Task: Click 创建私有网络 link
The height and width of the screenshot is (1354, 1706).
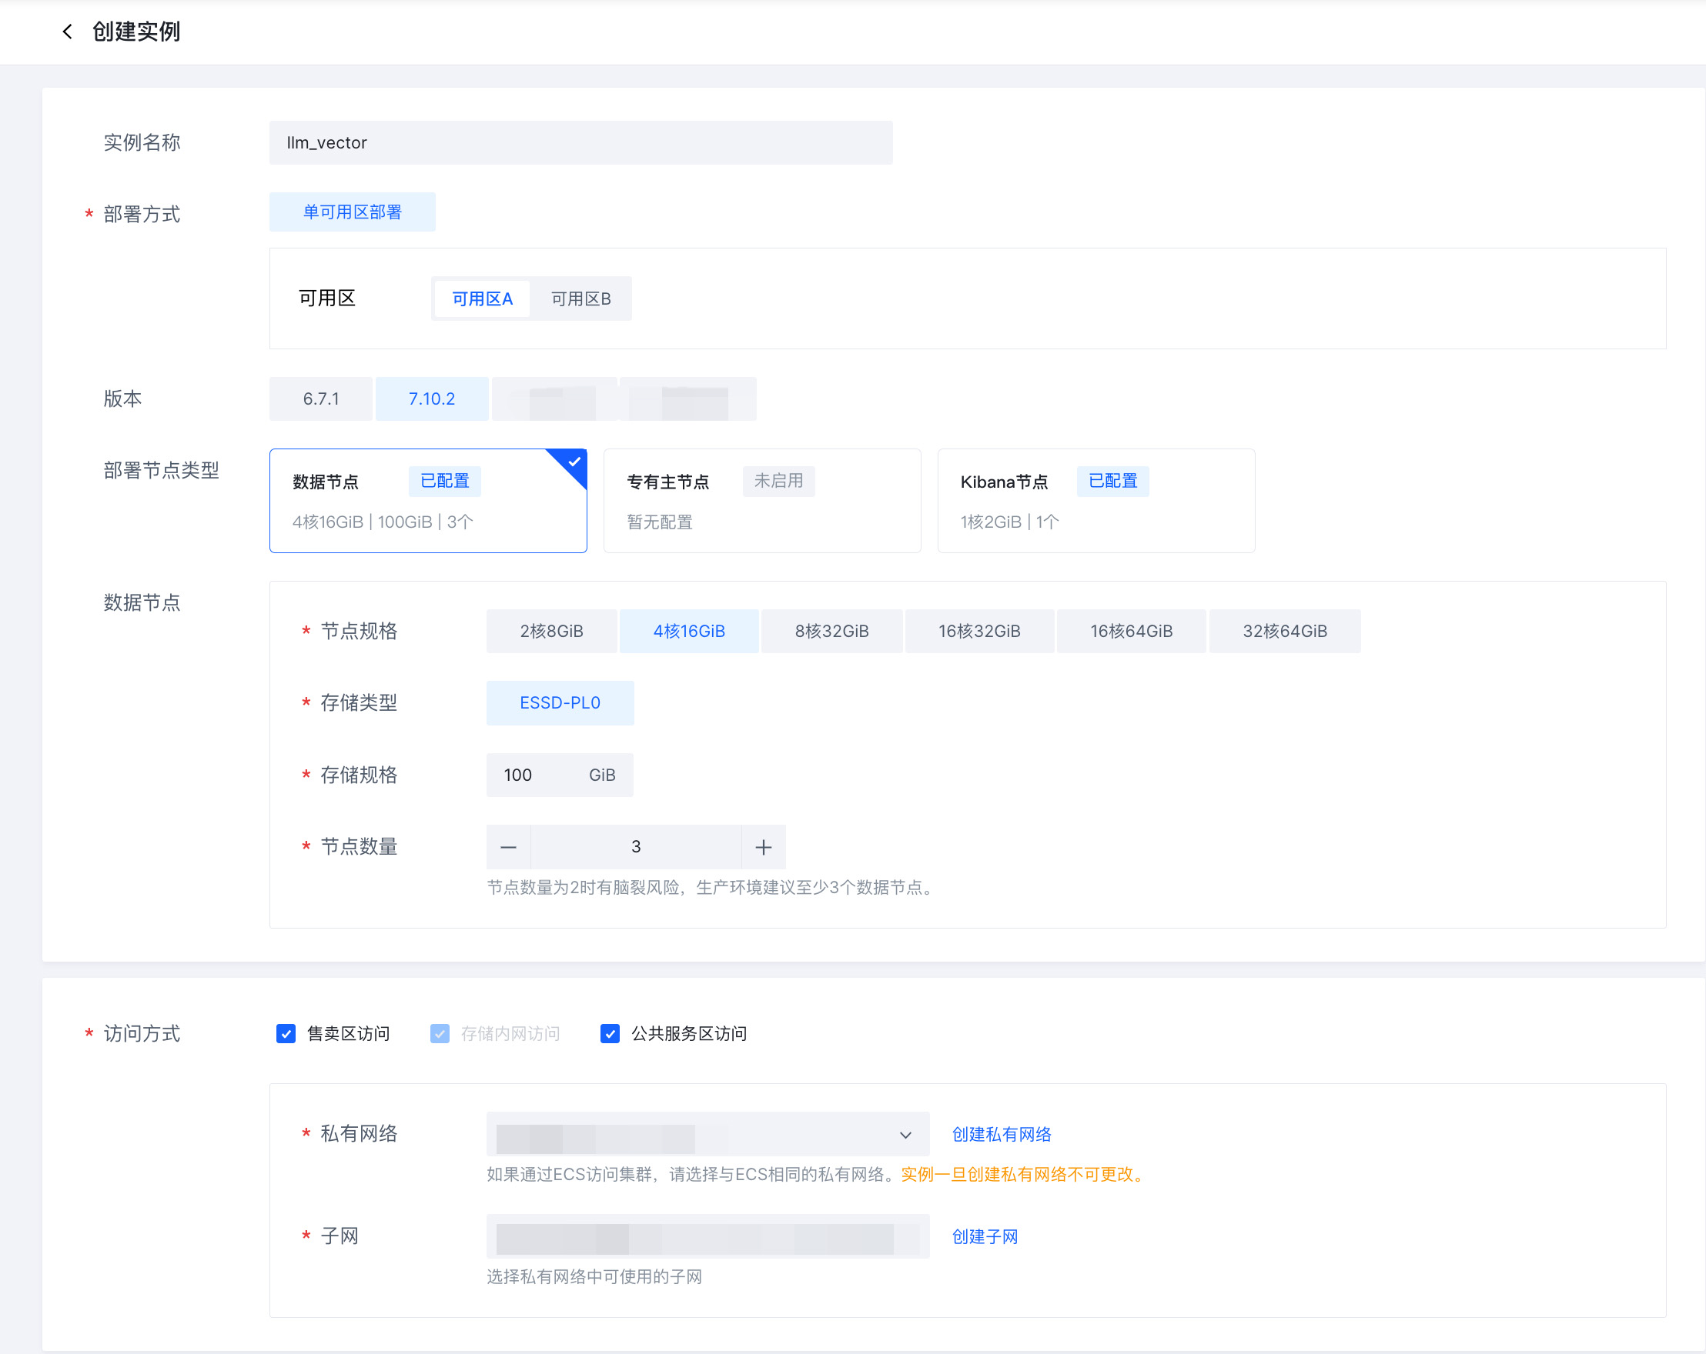Action: point(1001,1134)
